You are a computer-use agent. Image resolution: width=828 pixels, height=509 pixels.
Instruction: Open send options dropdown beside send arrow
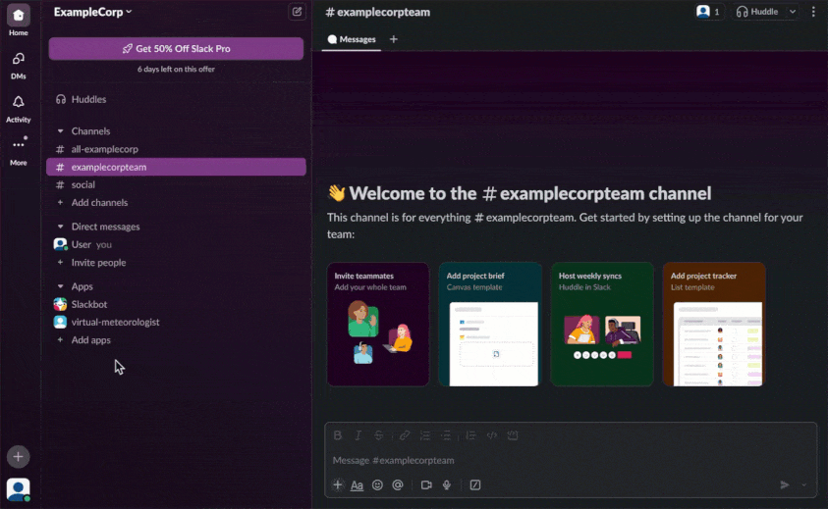tap(803, 484)
